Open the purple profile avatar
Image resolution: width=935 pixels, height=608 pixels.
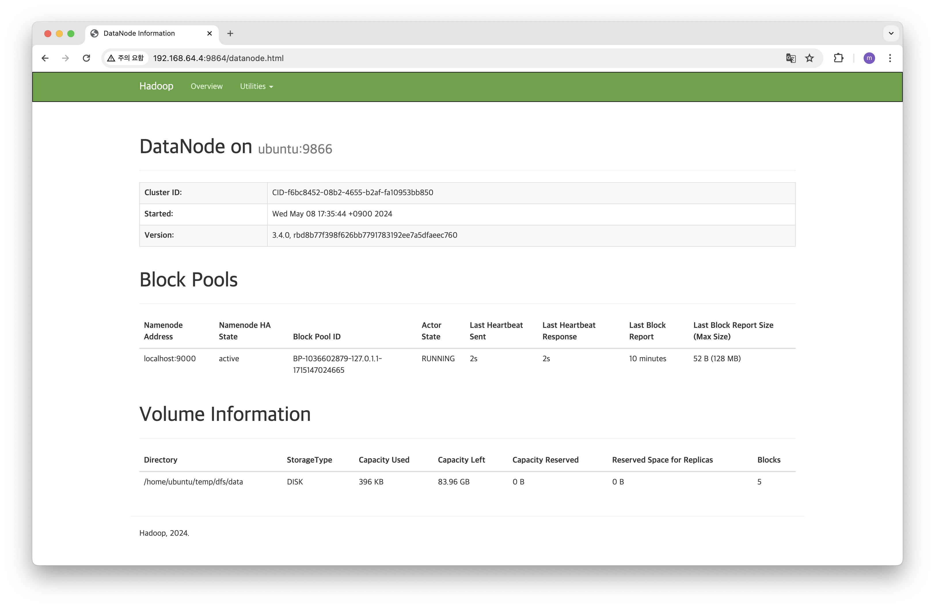869,58
